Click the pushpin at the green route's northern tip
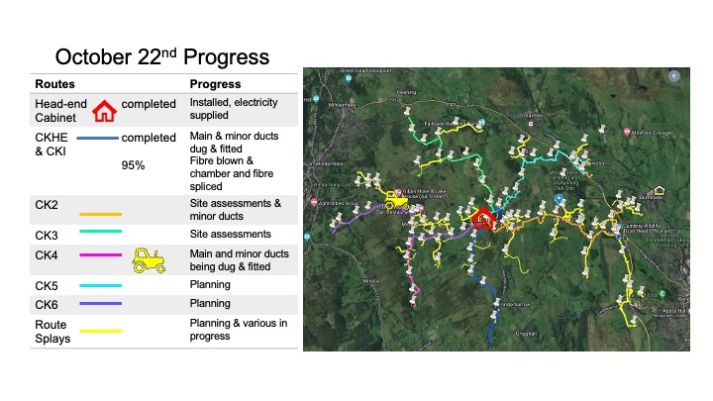The width and height of the screenshot is (713, 401). (407, 111)
